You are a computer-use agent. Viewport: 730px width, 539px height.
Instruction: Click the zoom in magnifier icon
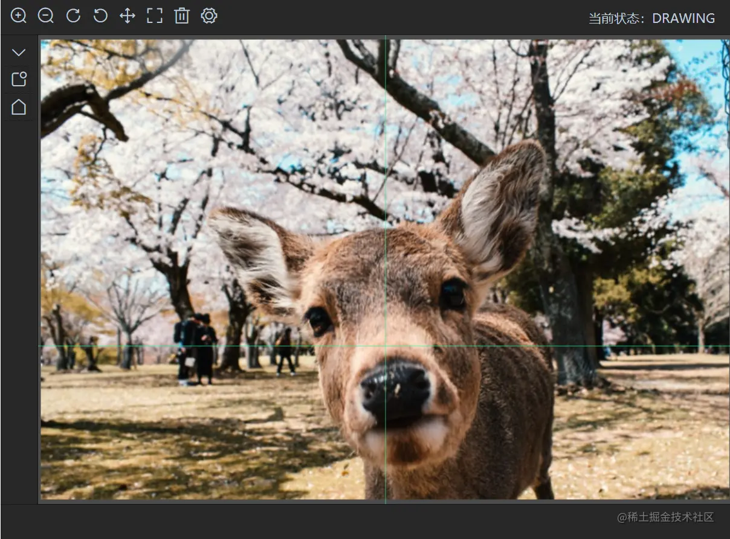(x=19, y=16)
